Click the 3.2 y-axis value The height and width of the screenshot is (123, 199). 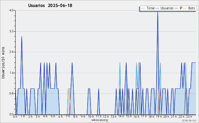pos(11,31)
